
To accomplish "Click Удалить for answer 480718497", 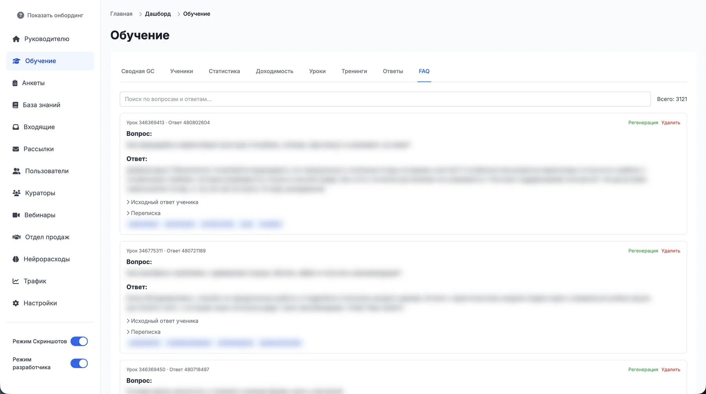I will click(671, 369).
